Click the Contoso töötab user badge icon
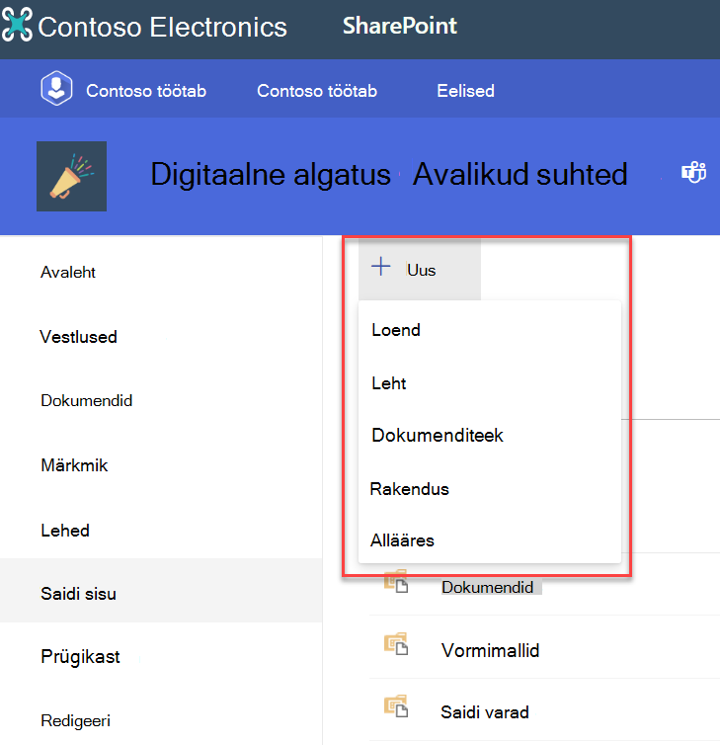This screenshot has height=745, width=720. 56,88
